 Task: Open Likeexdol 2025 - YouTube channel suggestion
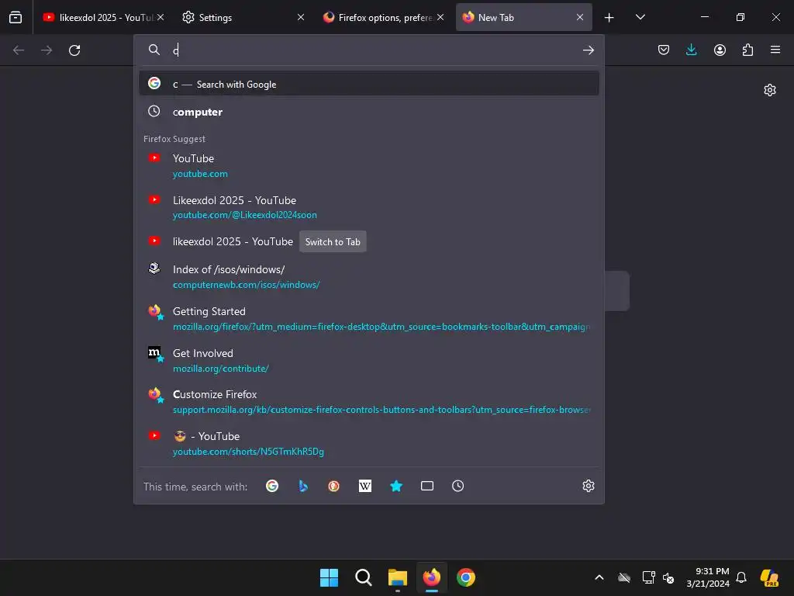coord(368,207)
